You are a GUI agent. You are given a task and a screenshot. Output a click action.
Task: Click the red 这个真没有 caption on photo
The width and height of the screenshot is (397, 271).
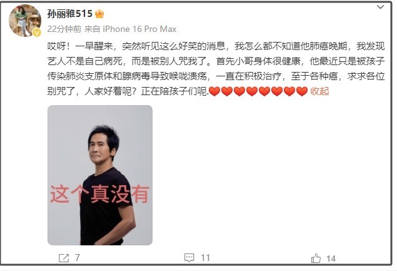click(100, 195)
